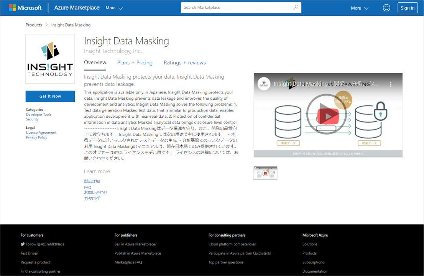Expand the right More dropdown beside the smiley
424x276 pixels.
(359, 8)
